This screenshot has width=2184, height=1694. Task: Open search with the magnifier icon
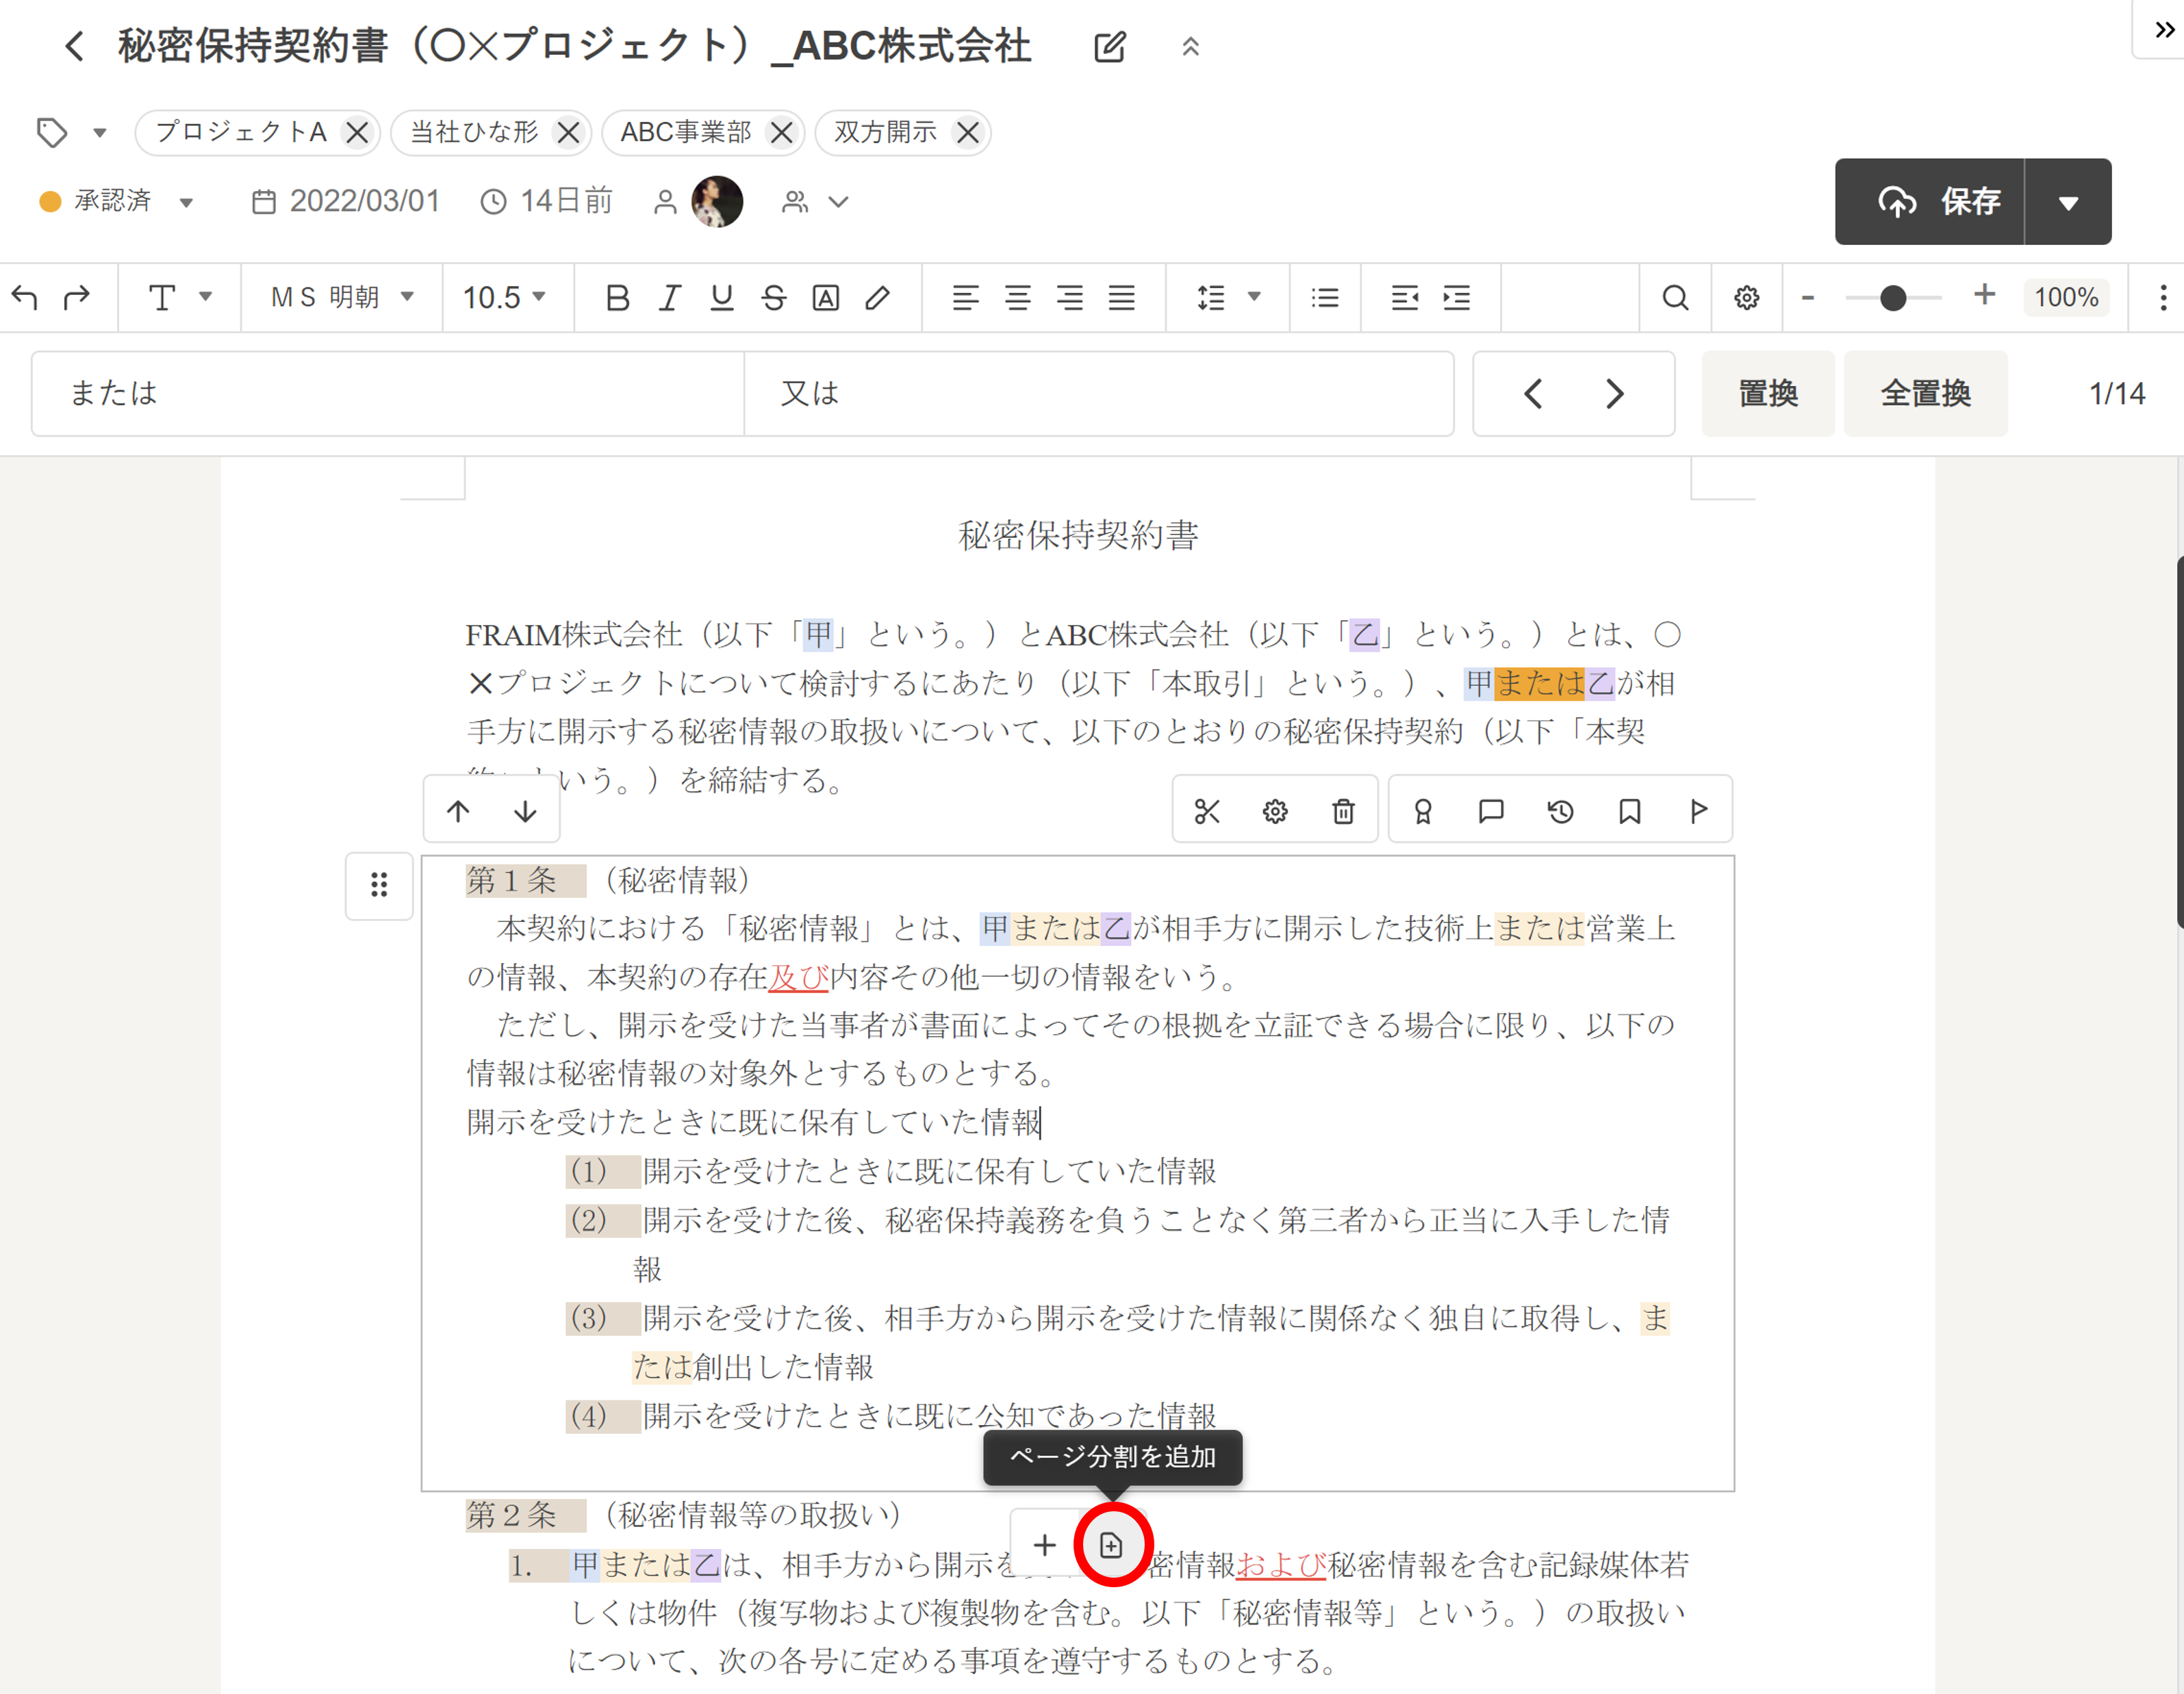pyautogui.click(x=1675, y=298)
